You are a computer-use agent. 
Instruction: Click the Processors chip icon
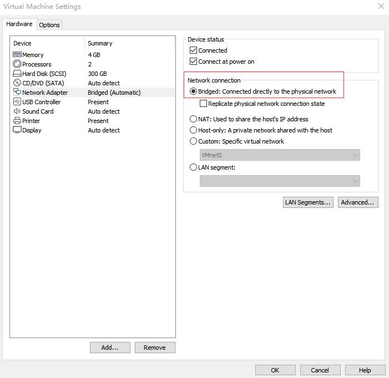17,64
